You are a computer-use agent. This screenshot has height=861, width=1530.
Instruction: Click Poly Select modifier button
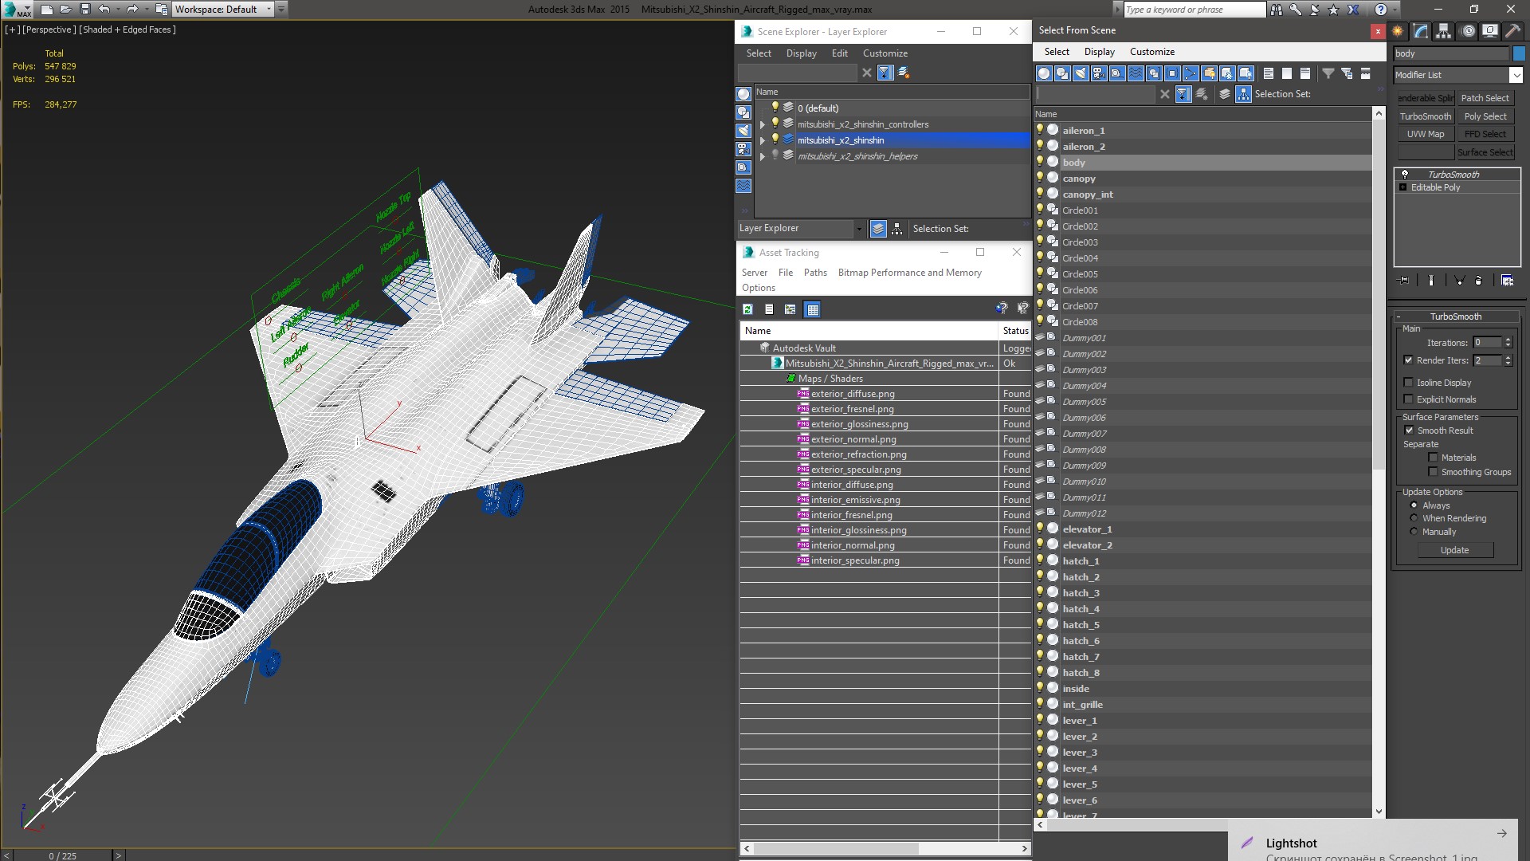(x=1485, y=116)
